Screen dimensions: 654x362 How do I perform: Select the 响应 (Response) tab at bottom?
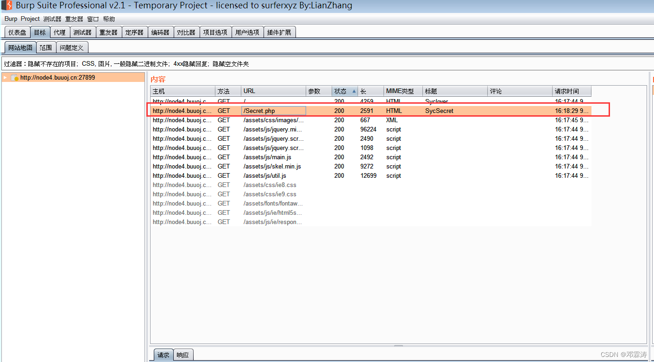click(183, 355)
